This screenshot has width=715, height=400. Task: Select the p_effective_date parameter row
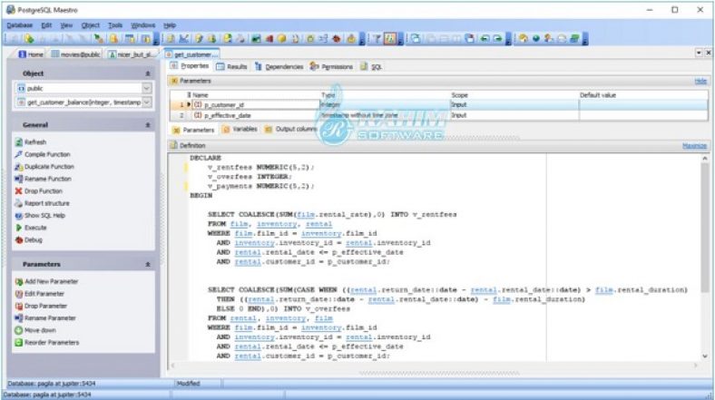(438, 116)
